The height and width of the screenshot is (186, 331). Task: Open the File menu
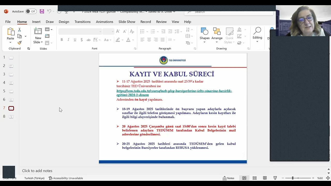click(x=8, y=22)
